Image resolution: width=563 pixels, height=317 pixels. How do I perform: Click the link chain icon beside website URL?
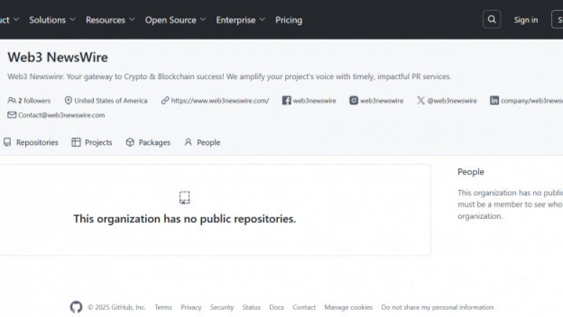tap(165, 100)
